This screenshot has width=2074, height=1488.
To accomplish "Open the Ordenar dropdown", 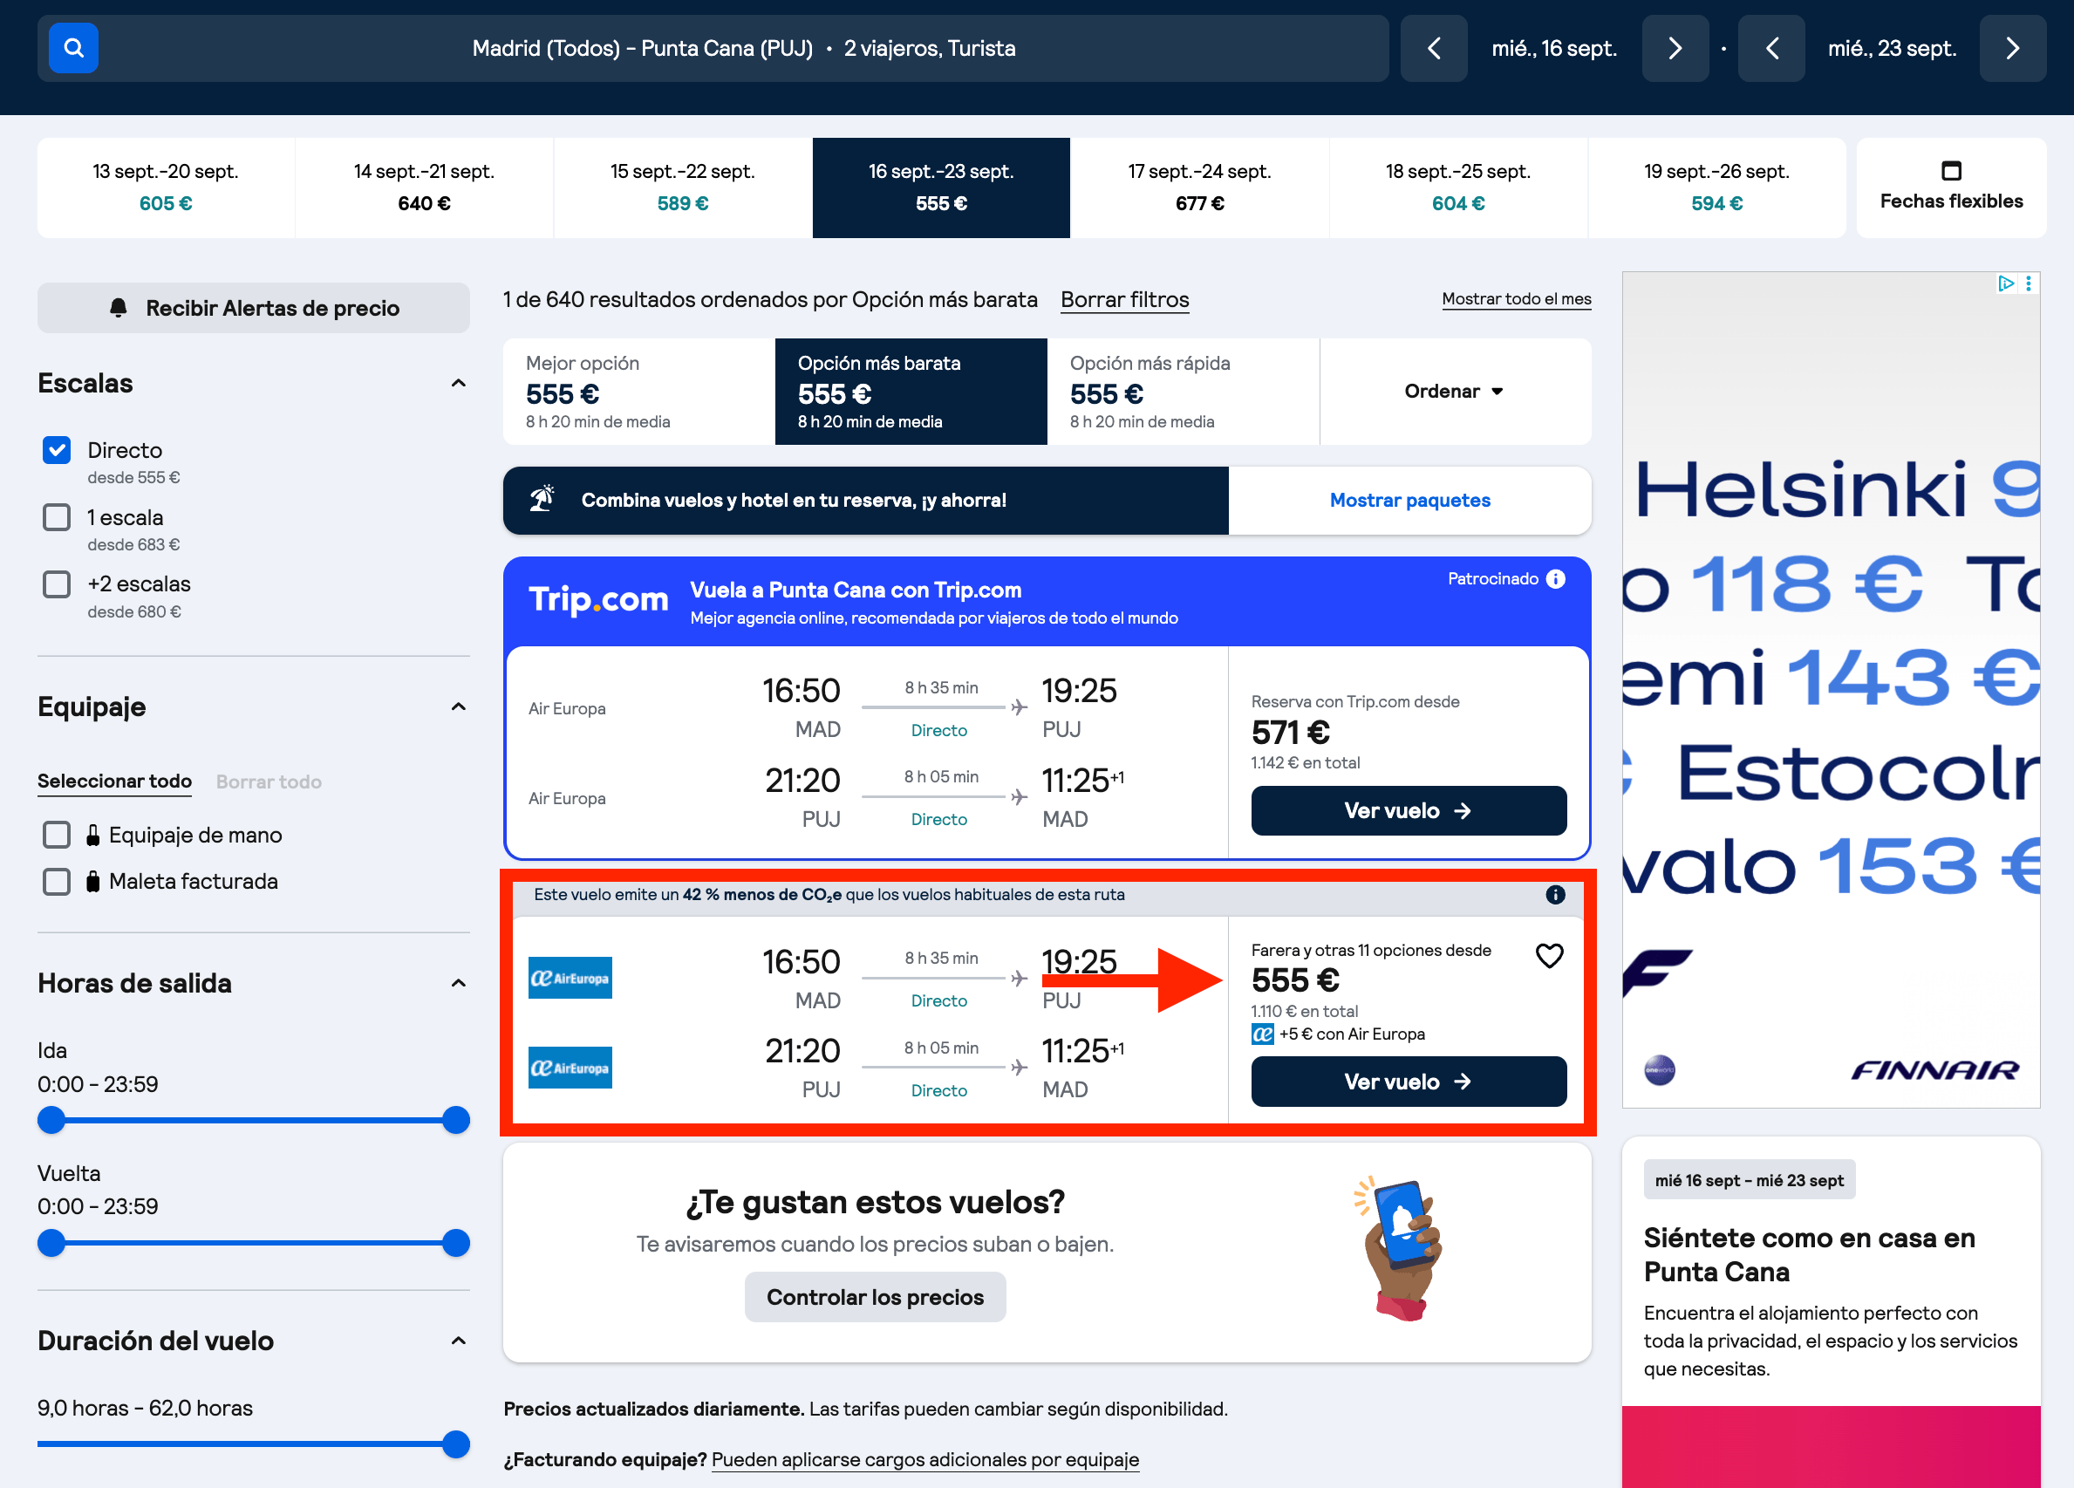I will 1455,392.
